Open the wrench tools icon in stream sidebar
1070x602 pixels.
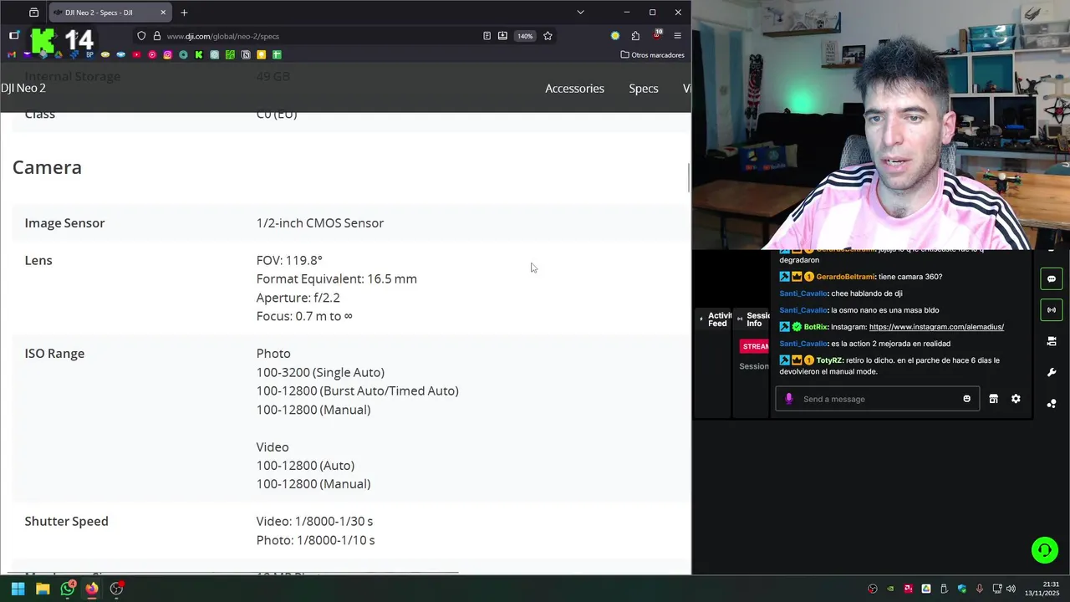[1052, 372]
